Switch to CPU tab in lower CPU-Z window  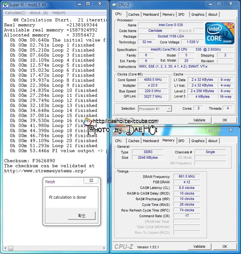coord(118,141)
